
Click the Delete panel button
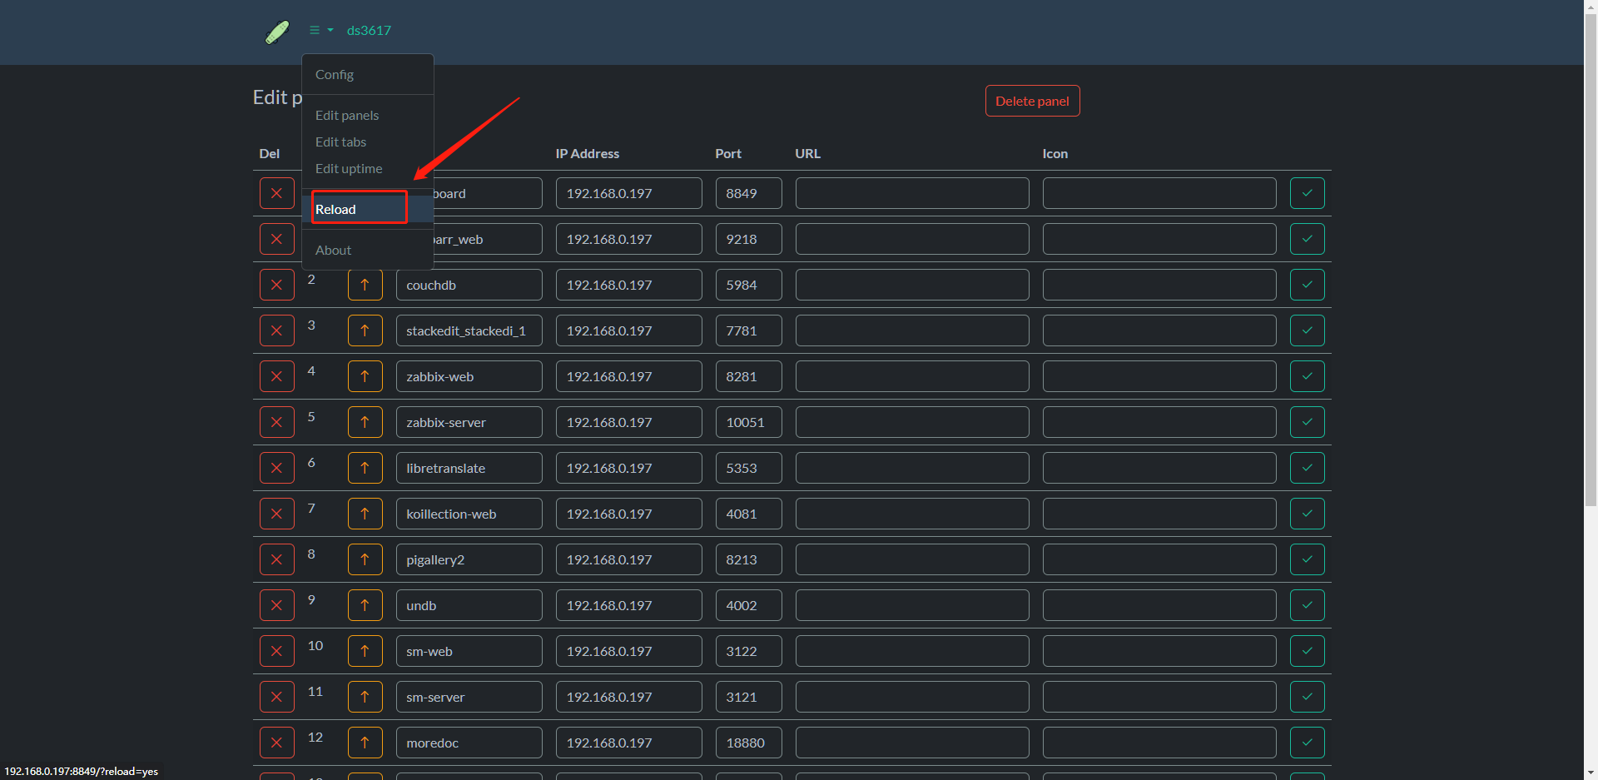(1032, 101)
